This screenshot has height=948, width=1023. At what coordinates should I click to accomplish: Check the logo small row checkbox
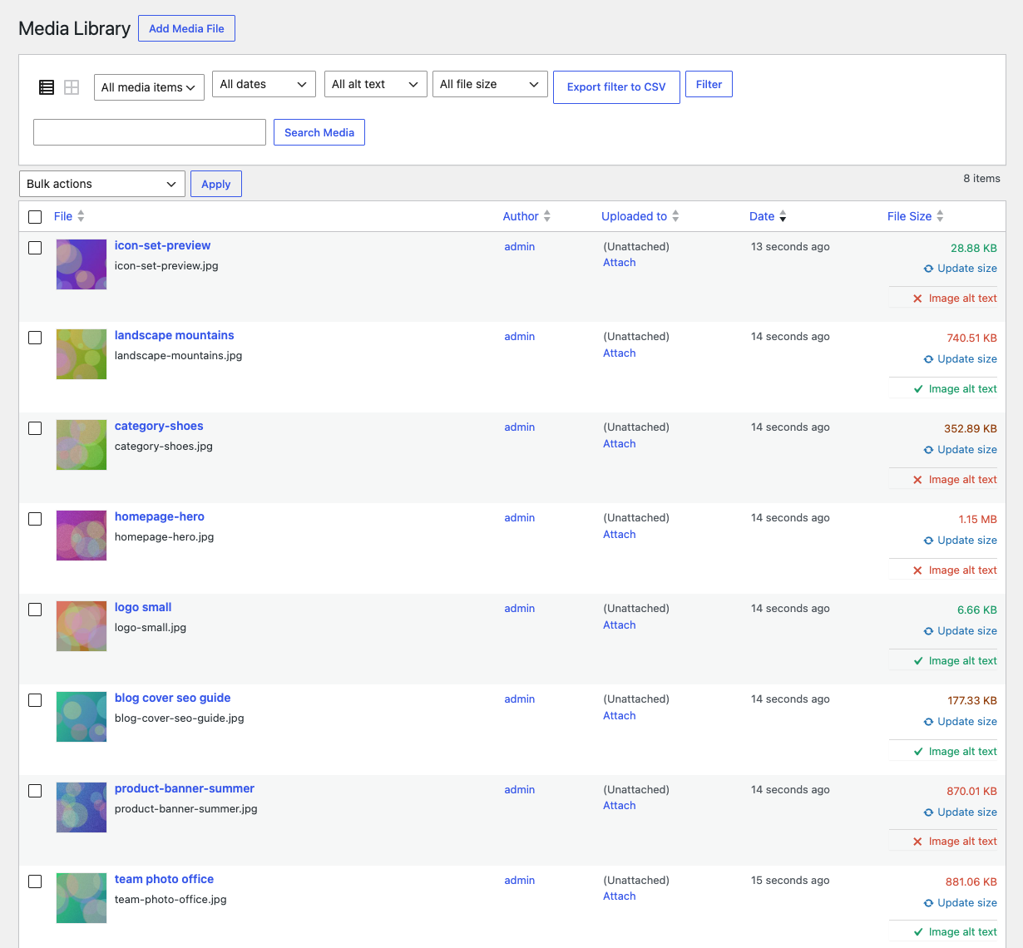point(35,610)
